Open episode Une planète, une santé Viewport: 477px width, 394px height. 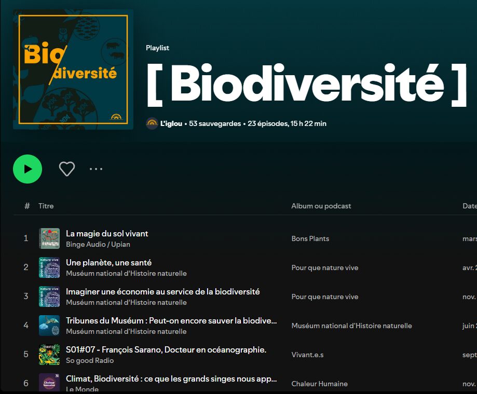pyautogui.click(x=108, y=263)
